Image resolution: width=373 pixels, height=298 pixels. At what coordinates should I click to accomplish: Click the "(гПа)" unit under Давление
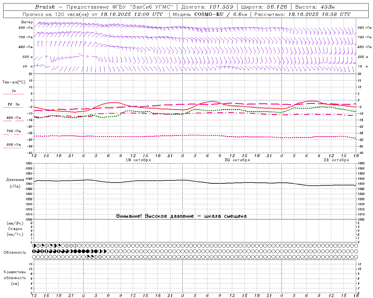tap(15, 187)
